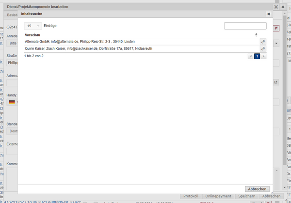Maximize the Dienst/Projektkomponente bearbeiten window

(x=276, y=7)
